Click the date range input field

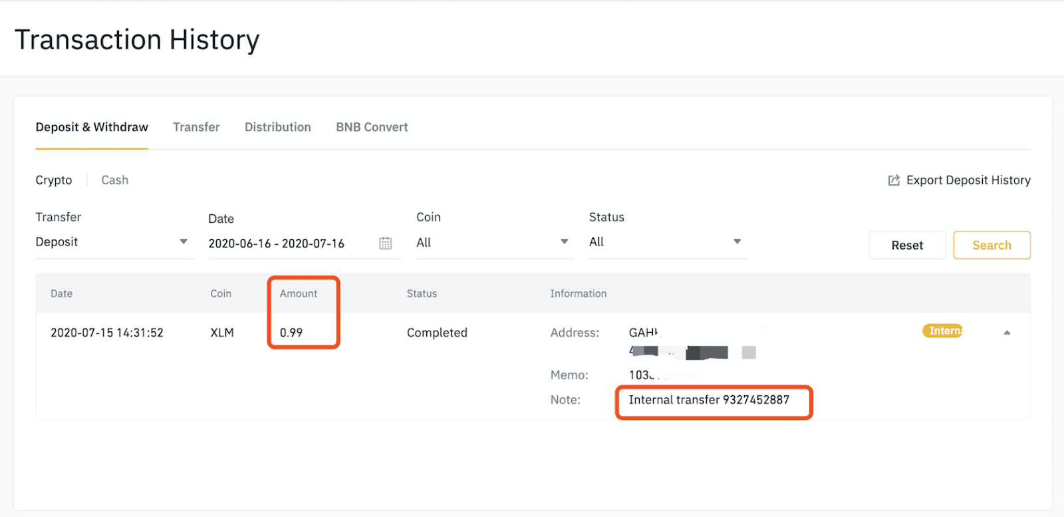[x=305, y=244]
